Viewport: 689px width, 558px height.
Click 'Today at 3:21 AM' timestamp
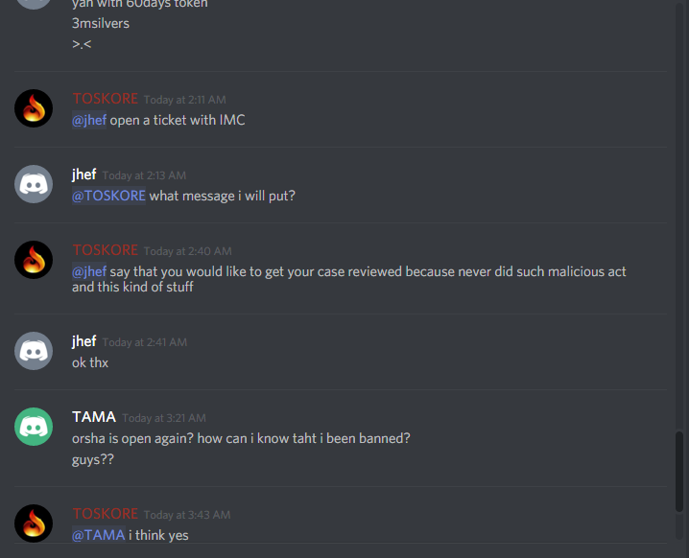[x=164, y=418]
